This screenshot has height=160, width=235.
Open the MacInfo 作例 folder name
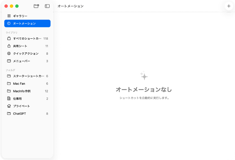[22, 91]
